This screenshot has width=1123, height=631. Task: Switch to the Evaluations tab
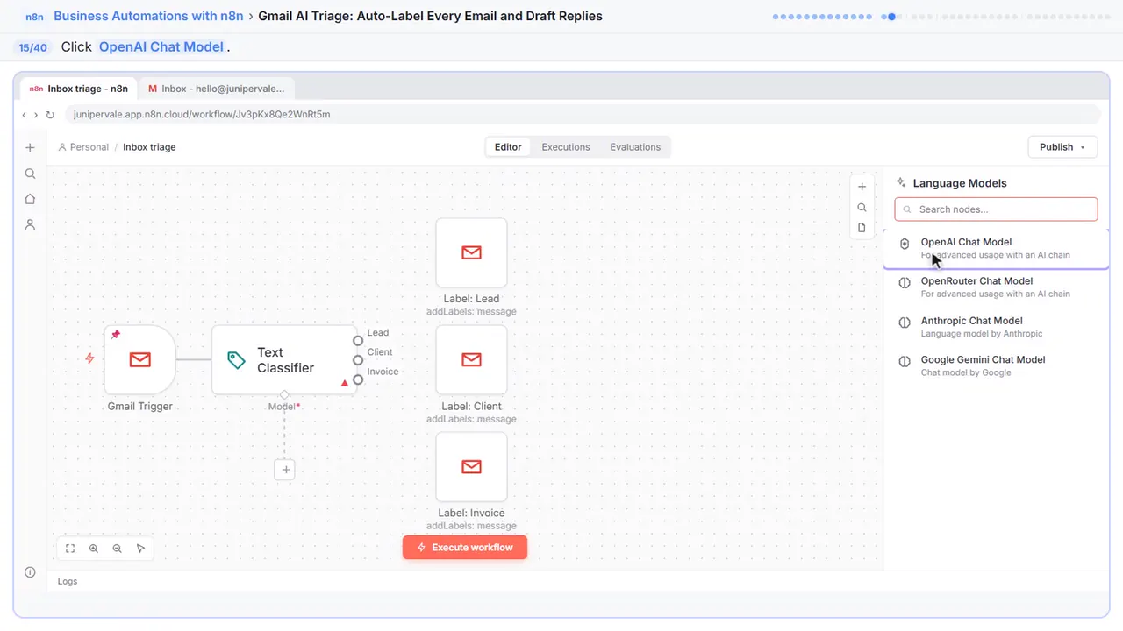click(635, 147)
